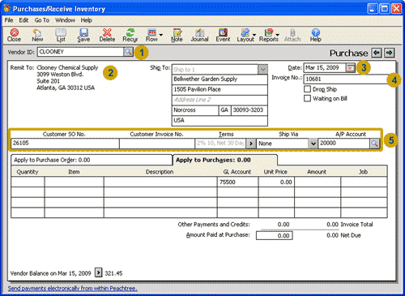Click Ship To name field Bellwether Garden Supply
Viewport: 405px width, 296px height.
[x=220, y=79]
